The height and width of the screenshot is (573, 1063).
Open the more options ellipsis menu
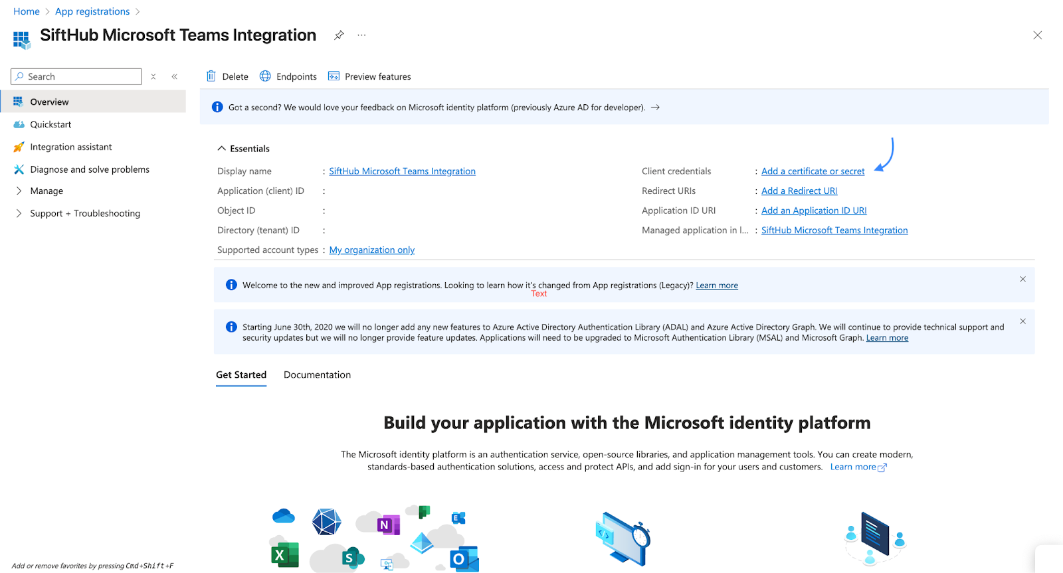tap(361, 35)
